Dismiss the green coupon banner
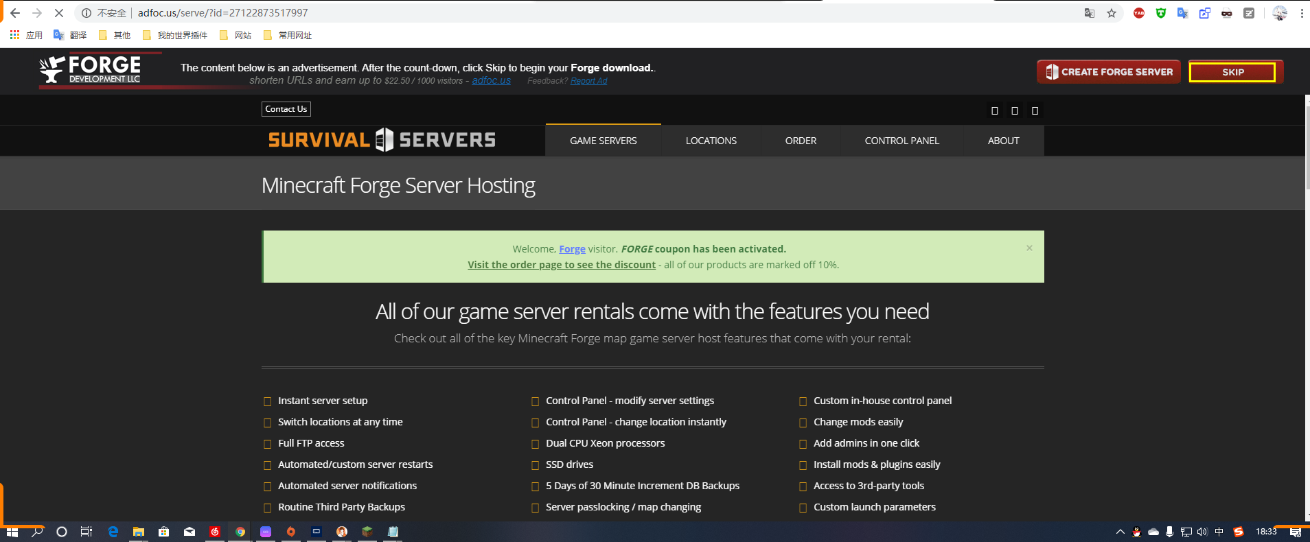 (1029, 248)
